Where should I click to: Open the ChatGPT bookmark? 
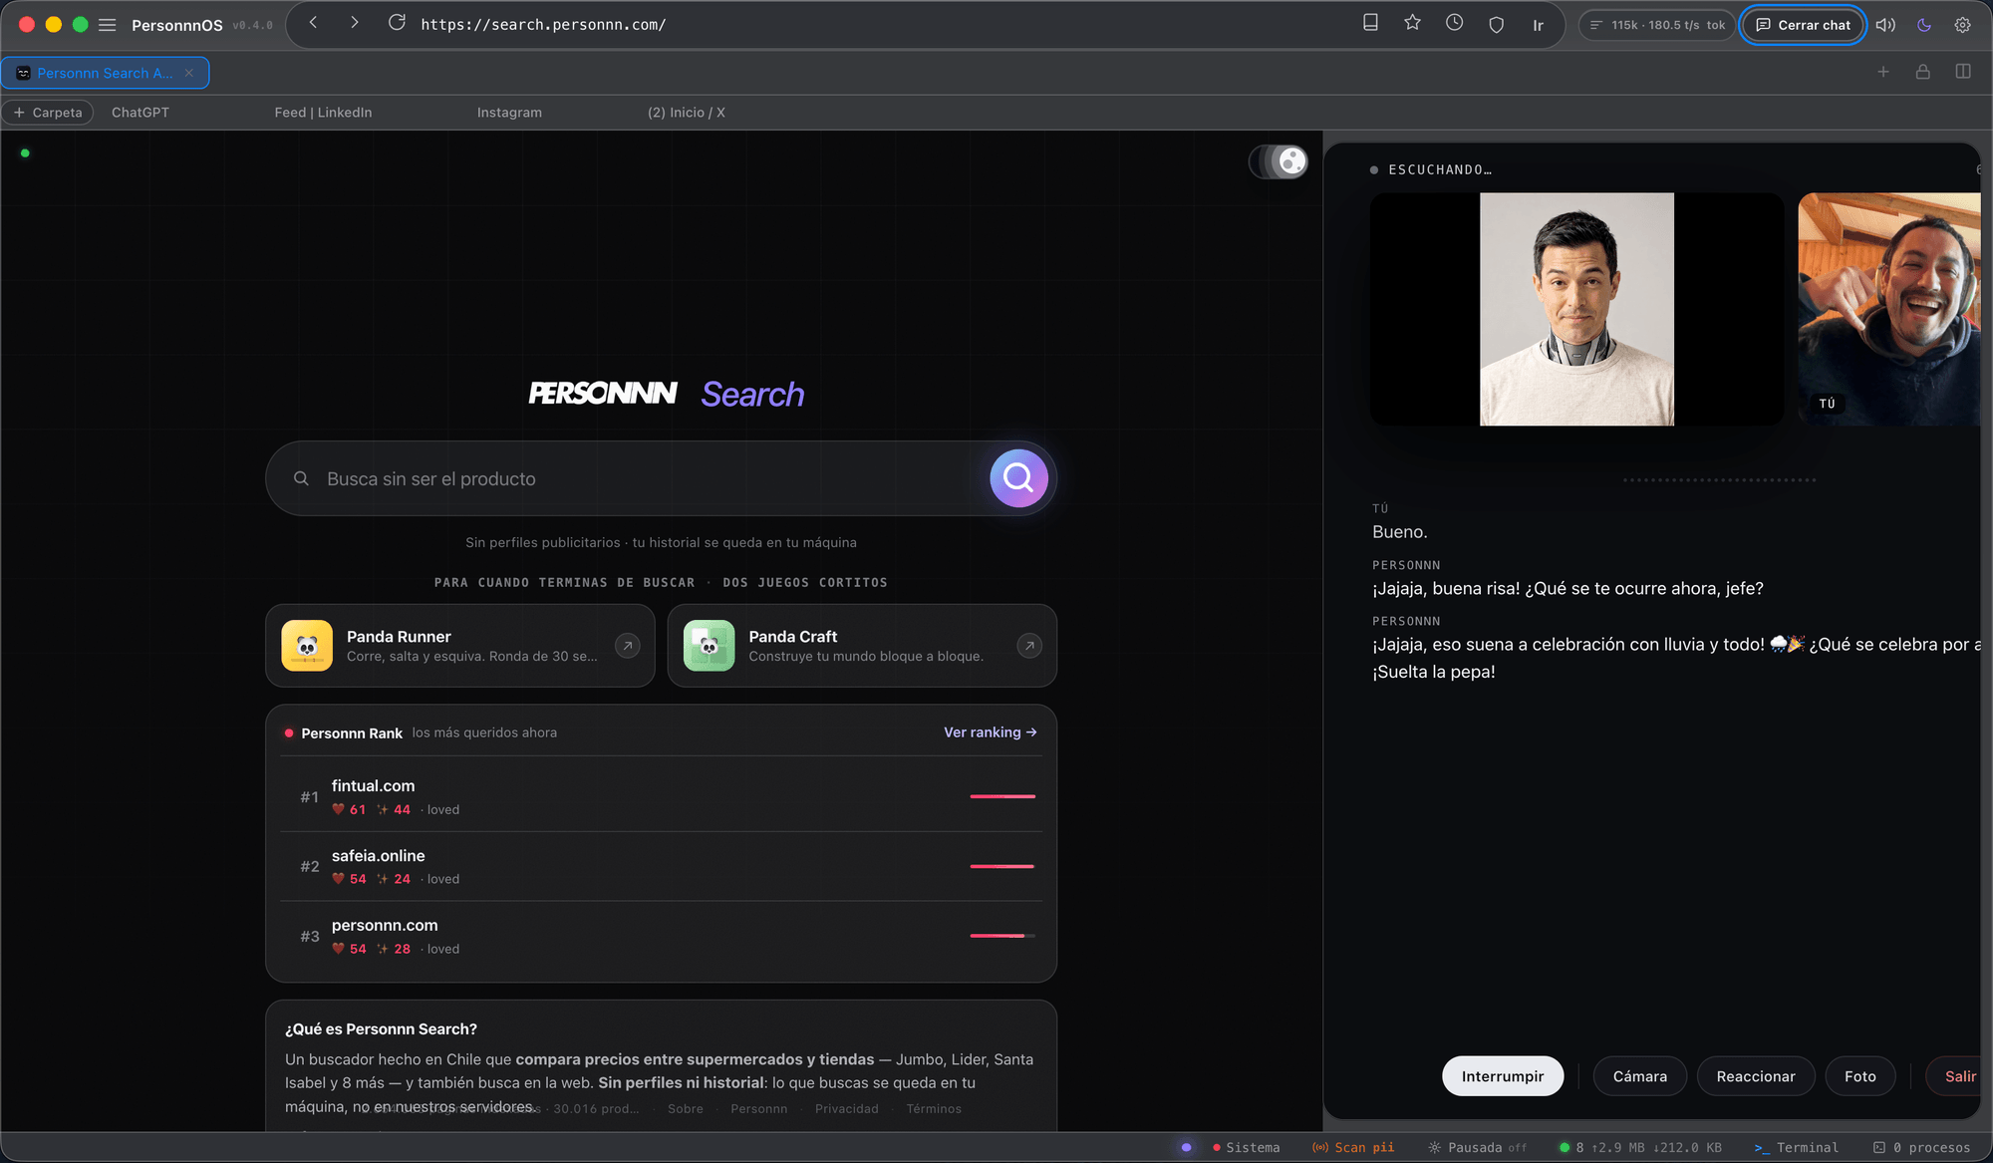pyautogui.click(x=141, y=113)
